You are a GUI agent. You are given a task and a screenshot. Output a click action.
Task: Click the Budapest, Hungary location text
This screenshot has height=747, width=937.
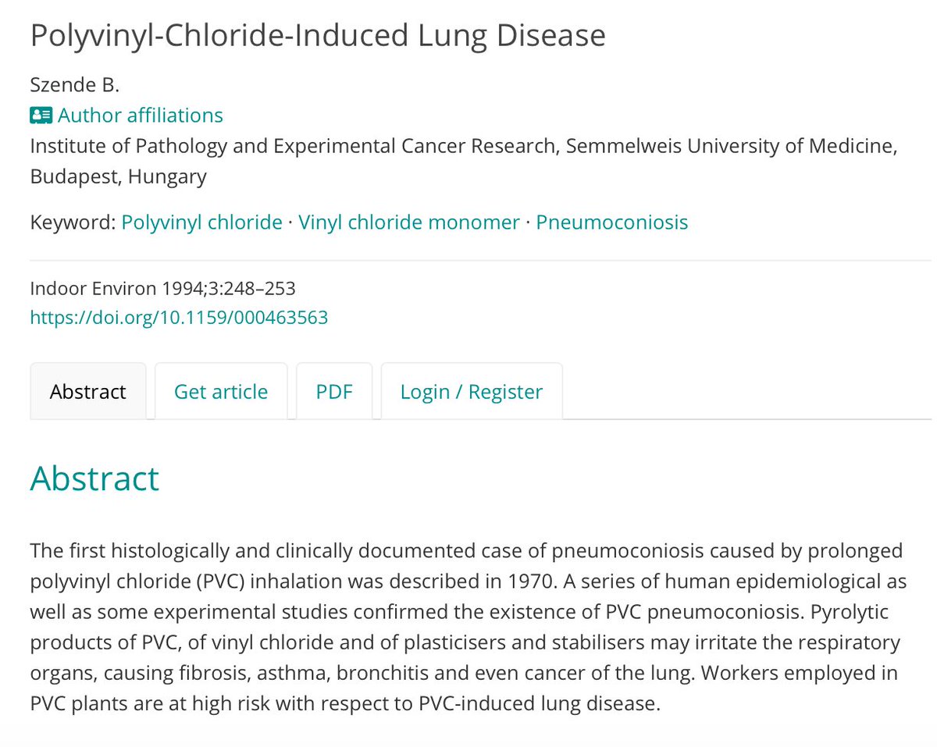119,176
